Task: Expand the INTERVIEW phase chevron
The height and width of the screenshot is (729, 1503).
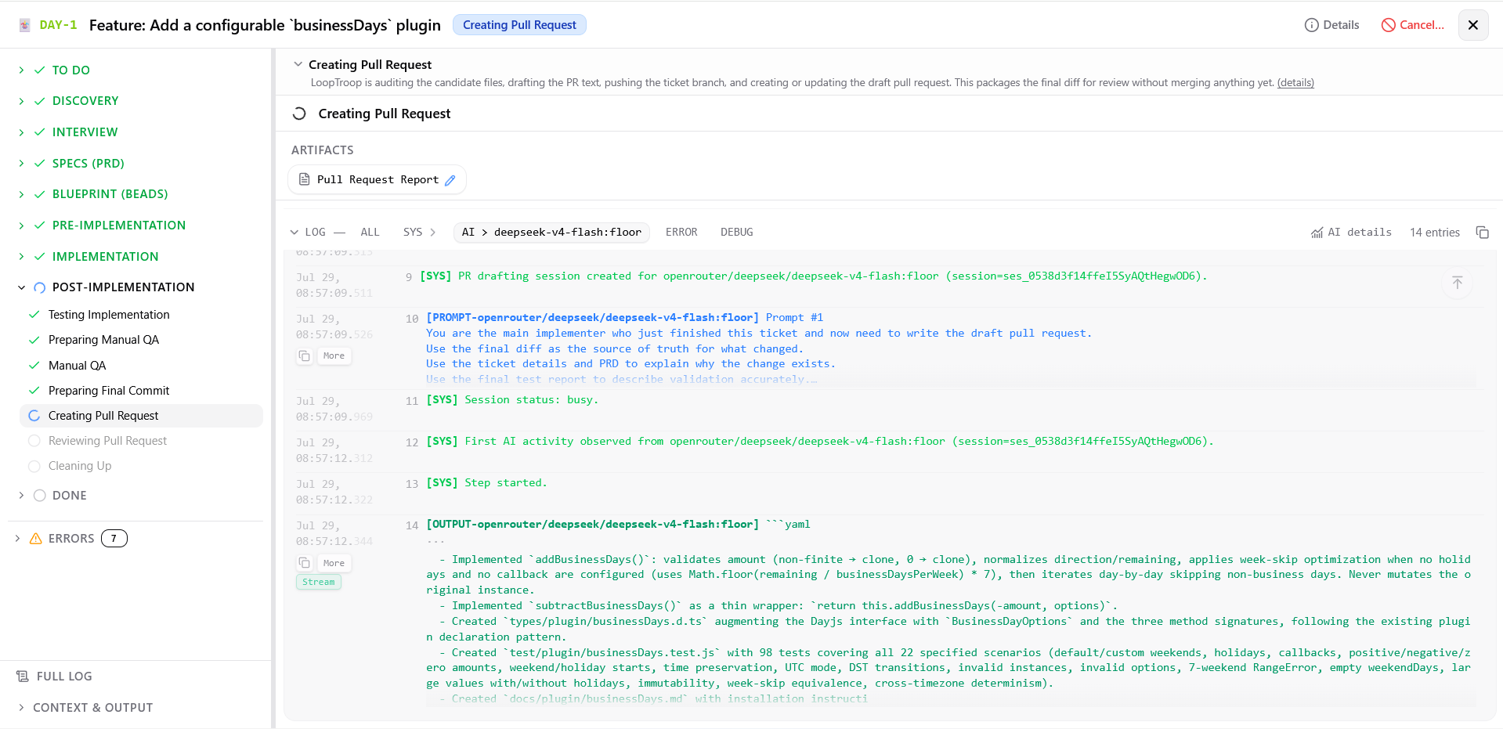Action: click(x=21, y=132)
